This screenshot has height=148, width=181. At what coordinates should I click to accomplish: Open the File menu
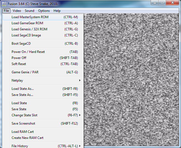click(x=6, y=11)
